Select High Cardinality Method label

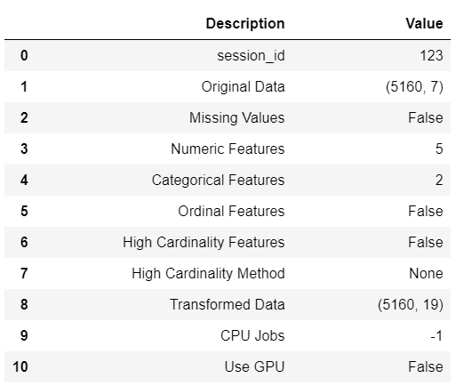click(x=208, y=274)
